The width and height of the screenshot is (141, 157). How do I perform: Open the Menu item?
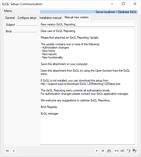[x=8, y=11]
